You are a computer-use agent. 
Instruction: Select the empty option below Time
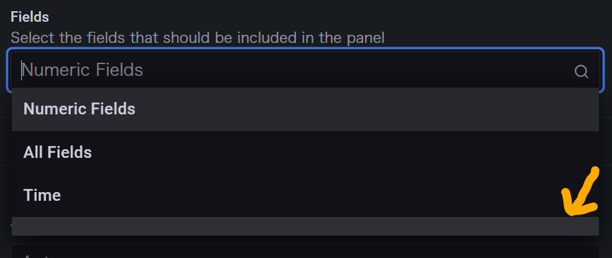305,226
